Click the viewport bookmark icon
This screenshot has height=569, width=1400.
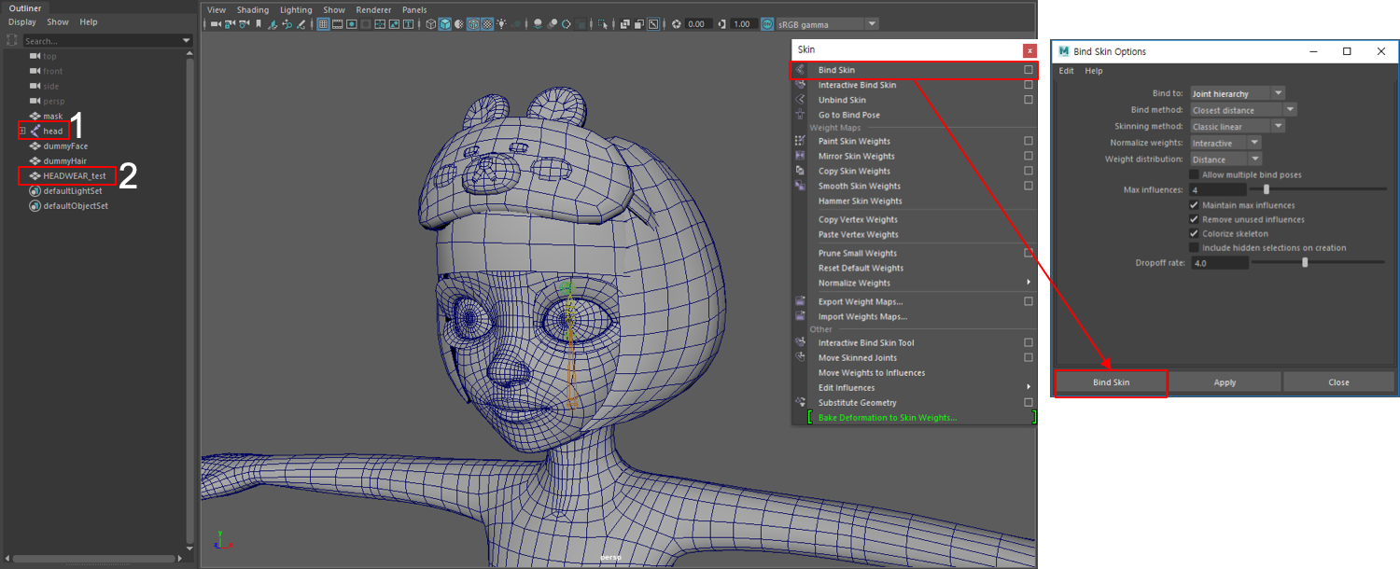pos(259,24)
